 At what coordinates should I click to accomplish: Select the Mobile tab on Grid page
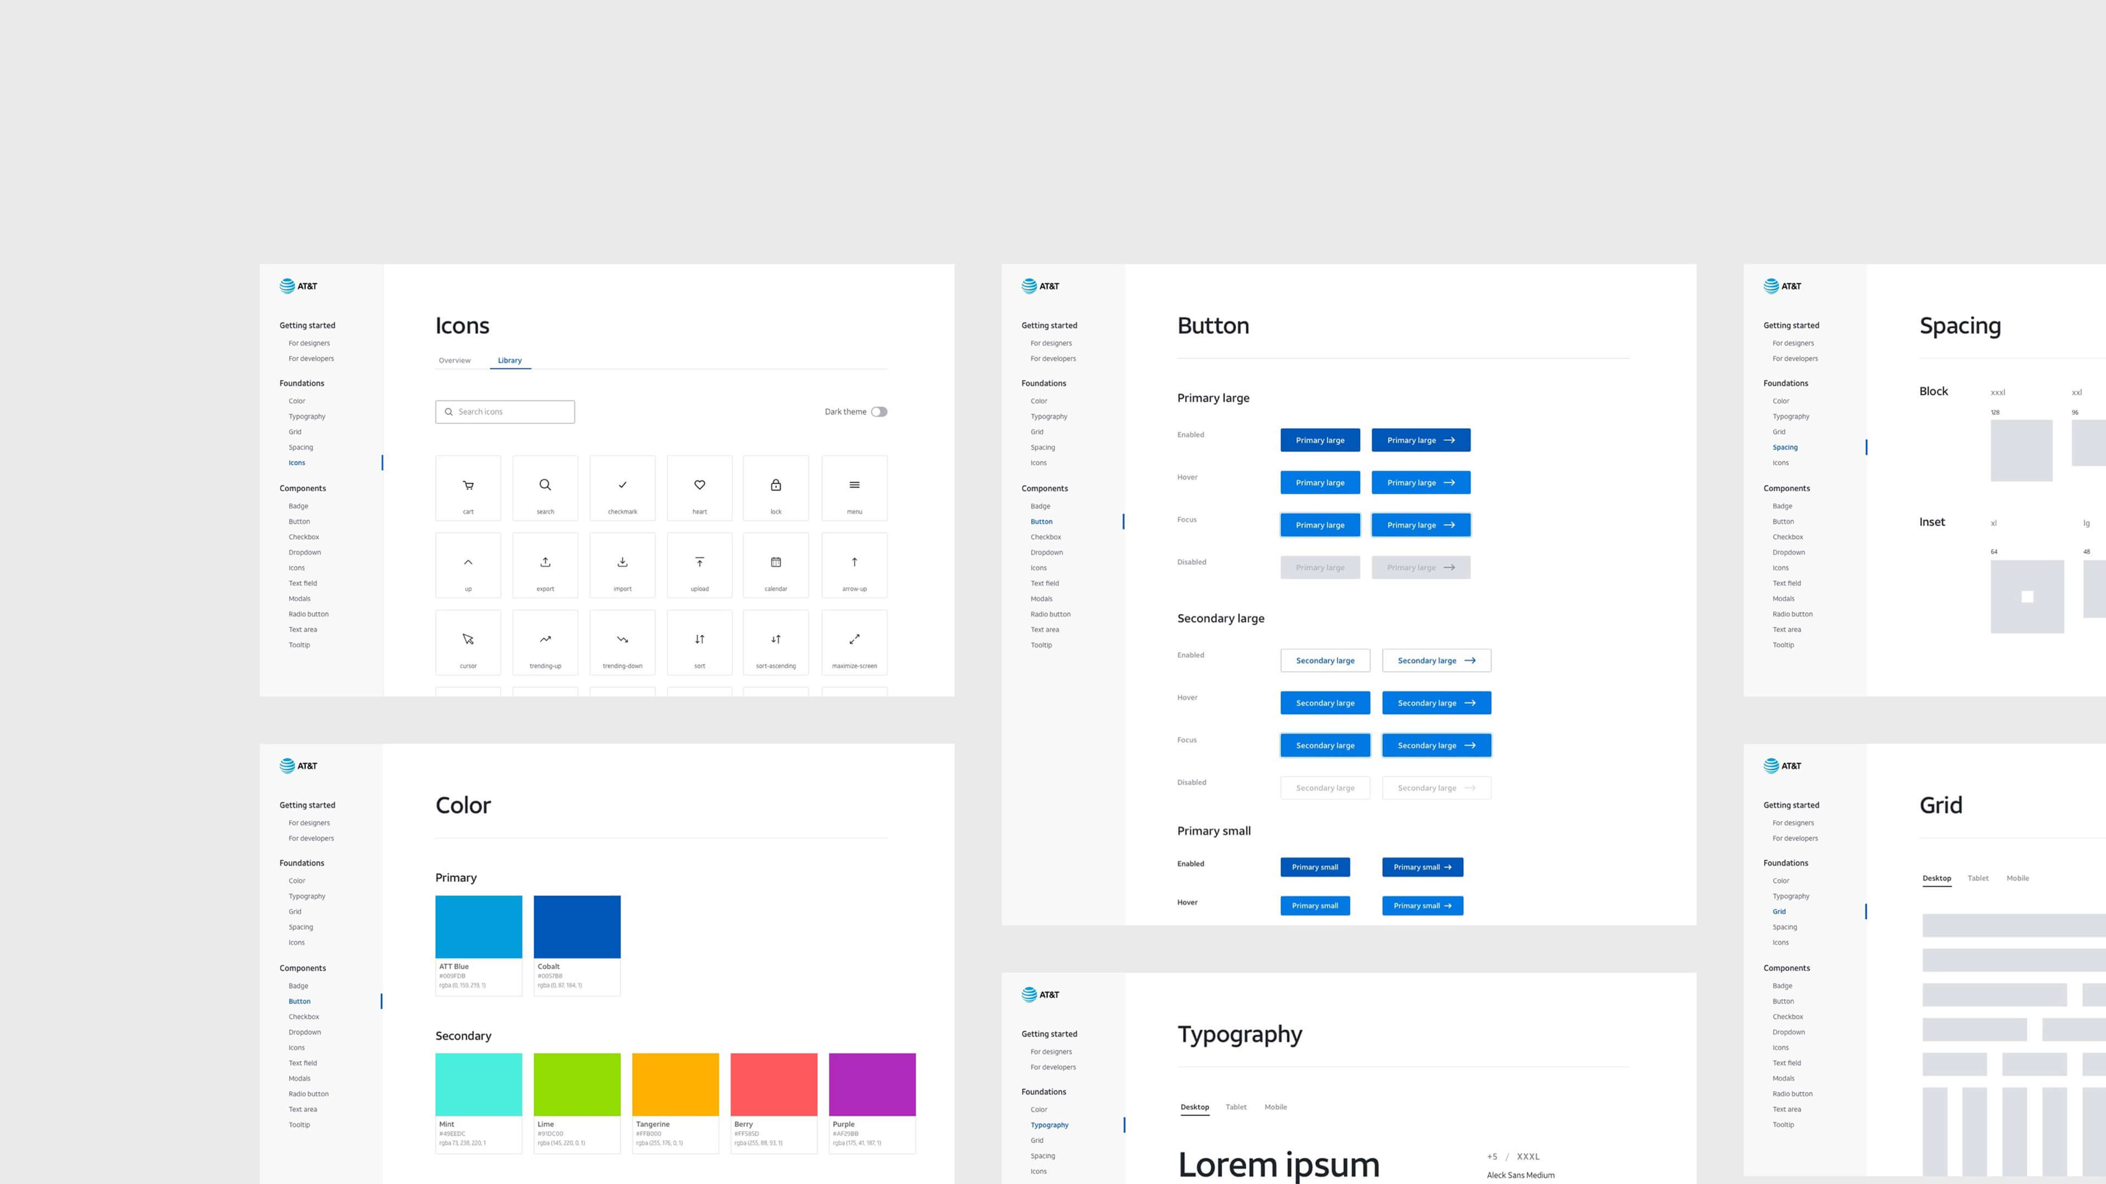[2018, 878]
